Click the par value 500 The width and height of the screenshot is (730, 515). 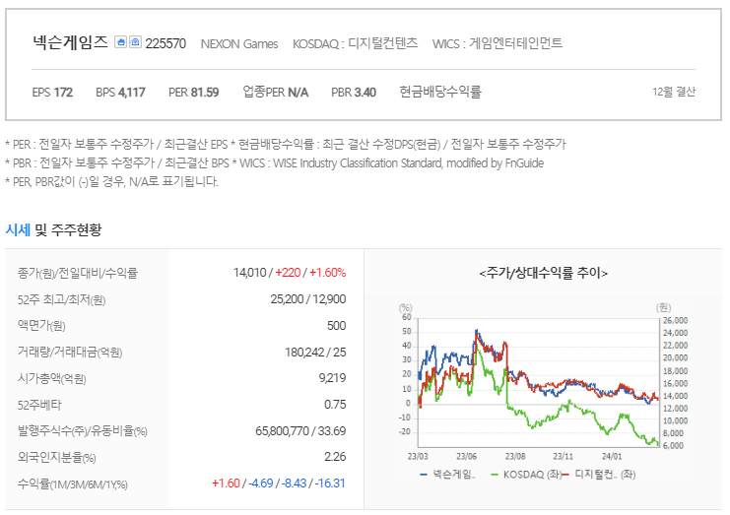(337, 326)
